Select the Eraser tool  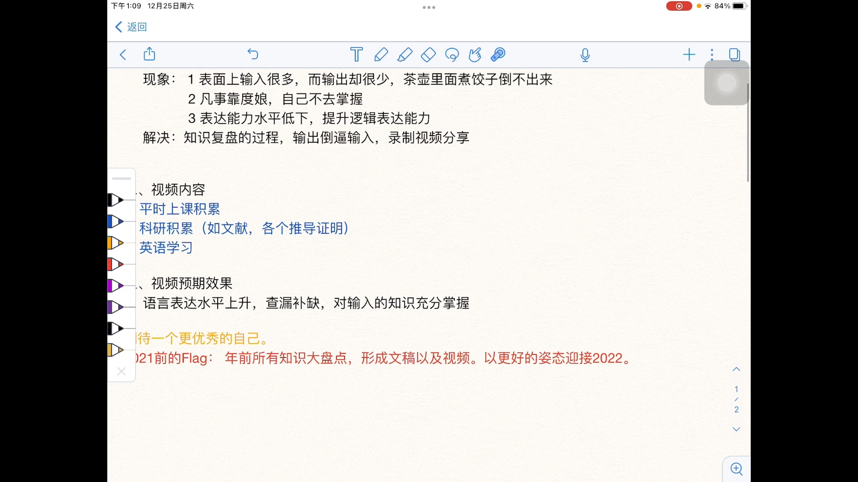coord(429,54)
